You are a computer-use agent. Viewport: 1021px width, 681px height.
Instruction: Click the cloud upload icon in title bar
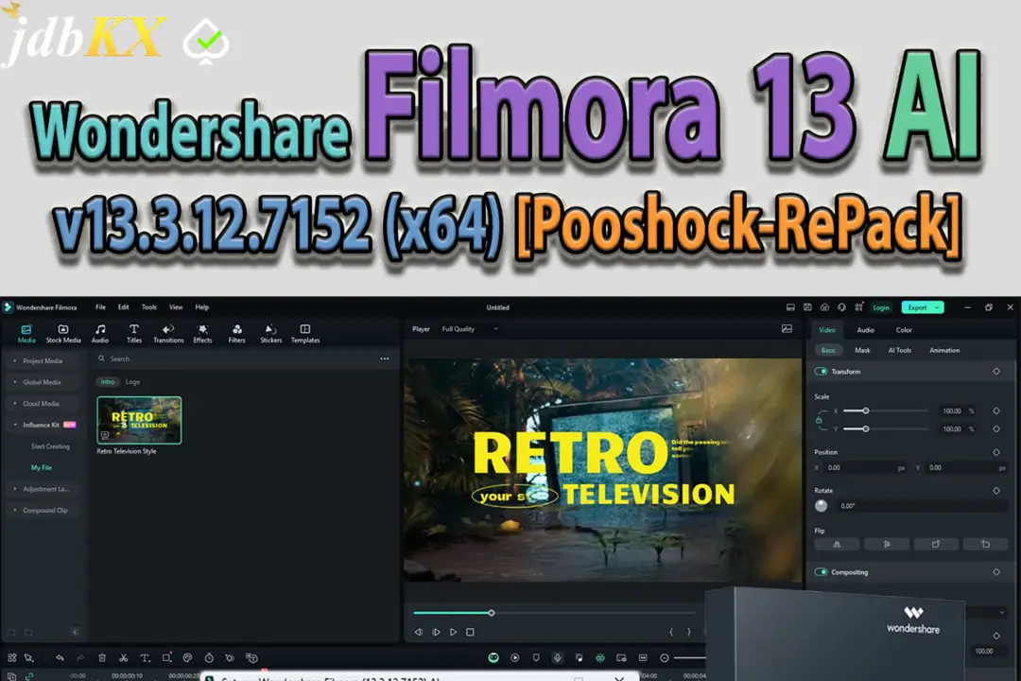pyautogui.click(x=824, y=307)
